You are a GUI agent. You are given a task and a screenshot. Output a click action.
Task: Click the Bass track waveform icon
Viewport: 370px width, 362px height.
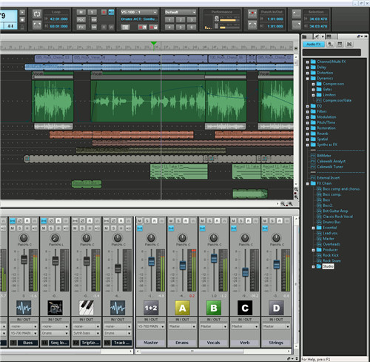[24, 308]
